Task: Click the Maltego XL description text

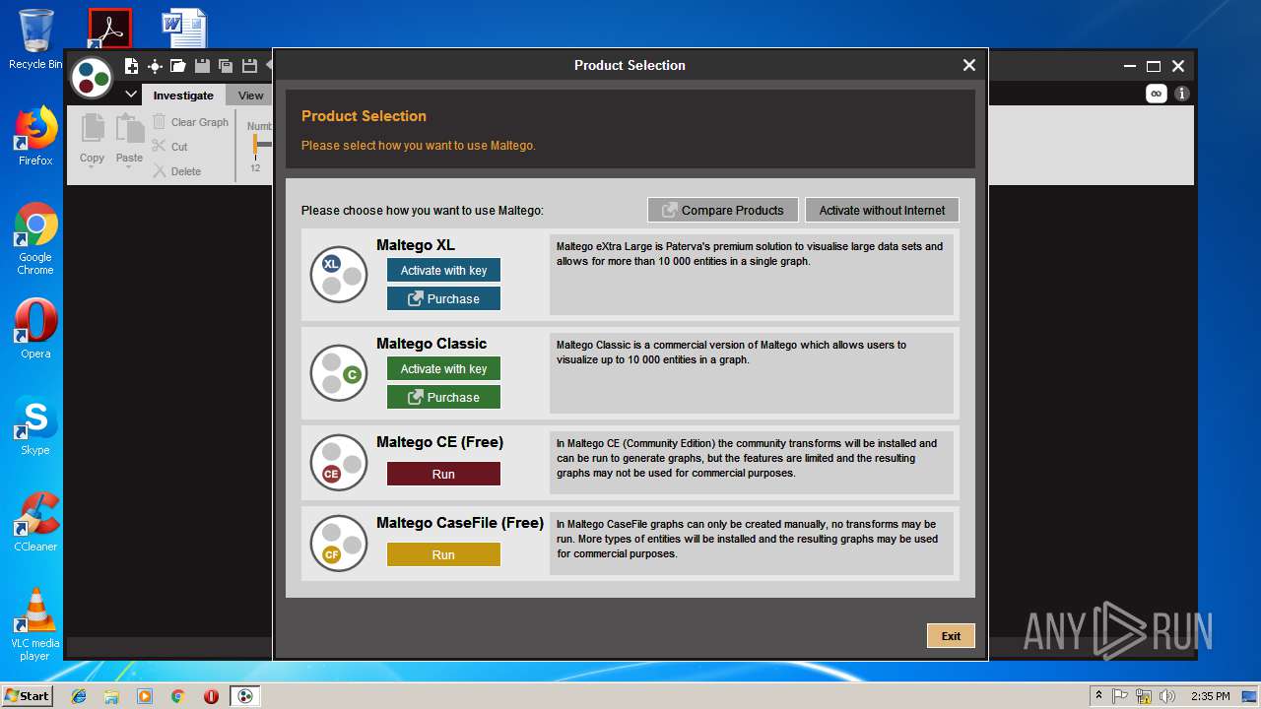Action: pyautogui.click(x=750, y=254)
